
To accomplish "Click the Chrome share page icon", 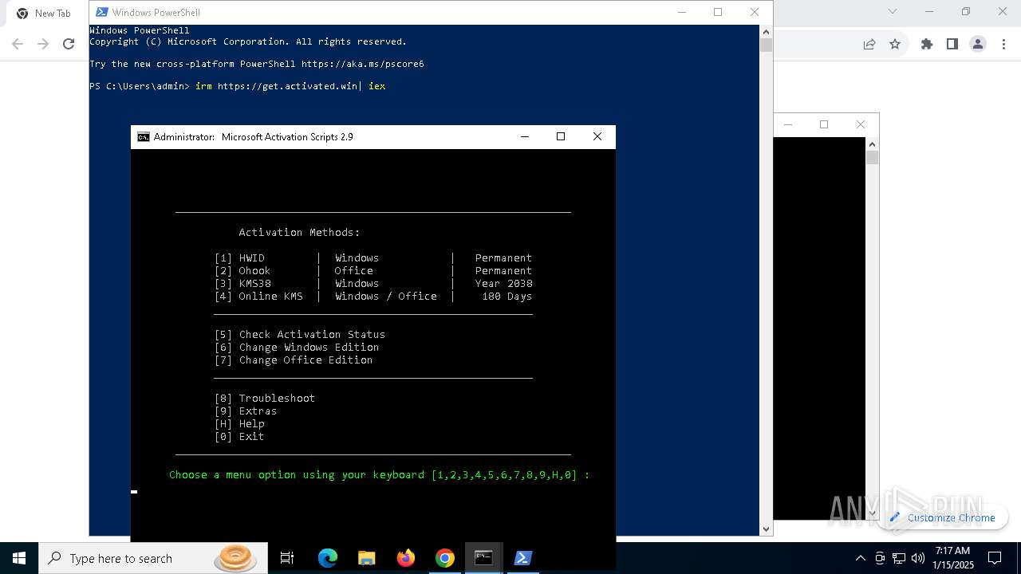I will [x=869, y=44].
